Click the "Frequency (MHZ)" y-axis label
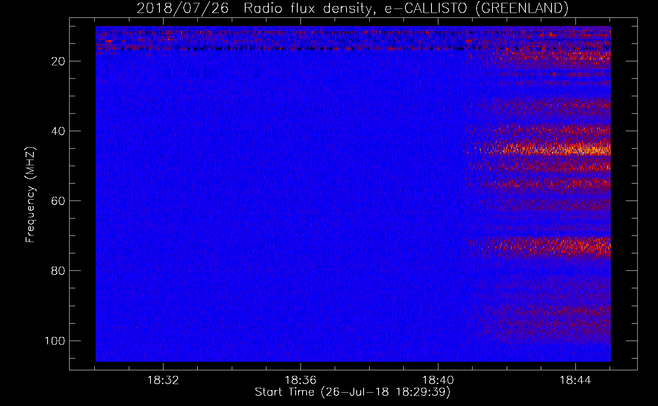 pyautogui.click(x=31, y=195)
